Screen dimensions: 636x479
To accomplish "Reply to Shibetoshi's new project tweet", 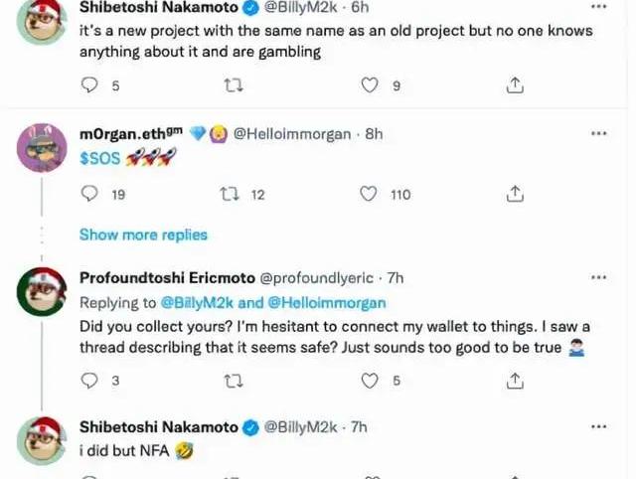I will [90, 85].
